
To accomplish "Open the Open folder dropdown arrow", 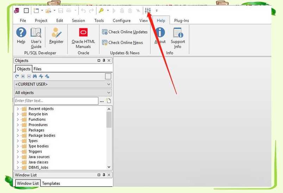I will coord(54,11).
